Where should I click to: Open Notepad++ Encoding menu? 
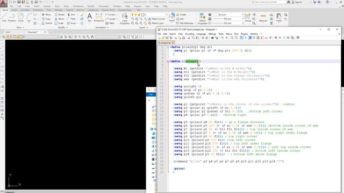190,34
